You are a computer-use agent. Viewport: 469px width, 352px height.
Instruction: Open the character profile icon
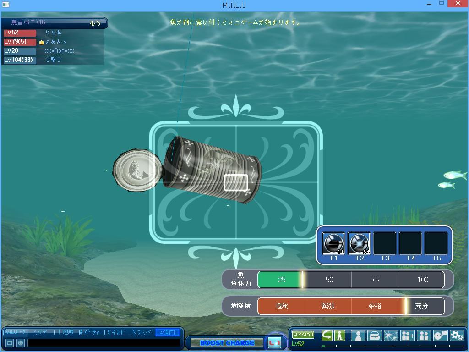pos(358,335)
